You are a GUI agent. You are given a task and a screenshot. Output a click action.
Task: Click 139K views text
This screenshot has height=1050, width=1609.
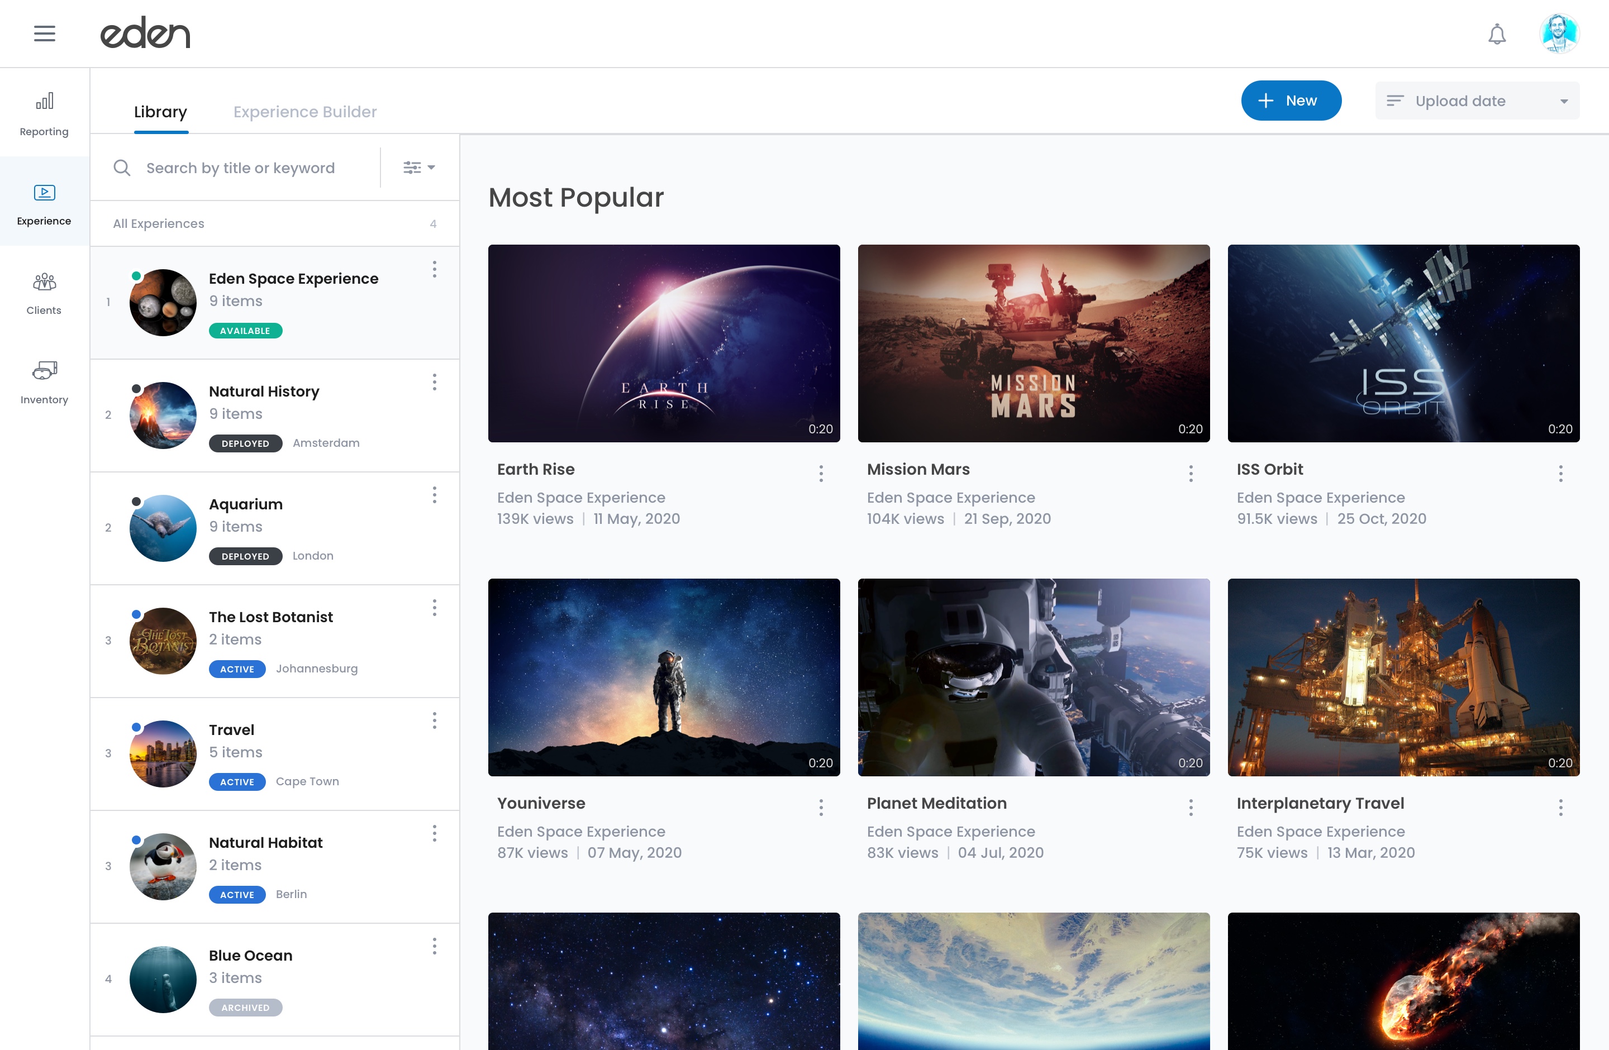click(x=535, y=519)
